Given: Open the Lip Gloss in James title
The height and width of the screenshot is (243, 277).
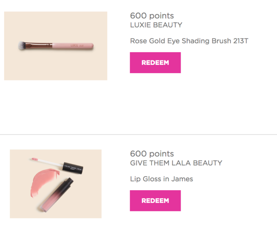Looking at the screenshot, I should click(x=161, y=179).
